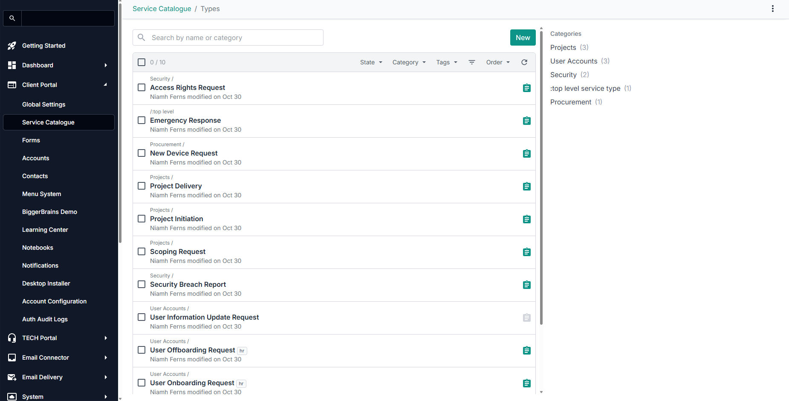Viewport: 789px width, 401px height.
Task: Click greyed clipboard icon for User Information Update Request
Action: coord(527,317)
